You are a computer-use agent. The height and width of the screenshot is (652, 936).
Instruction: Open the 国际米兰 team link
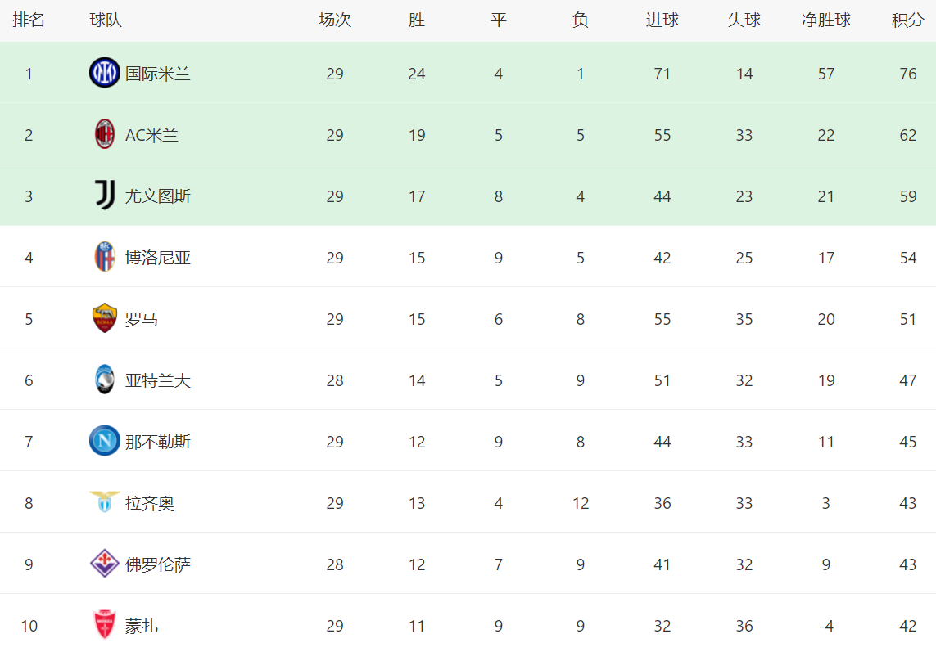click(x=157, y=74)
